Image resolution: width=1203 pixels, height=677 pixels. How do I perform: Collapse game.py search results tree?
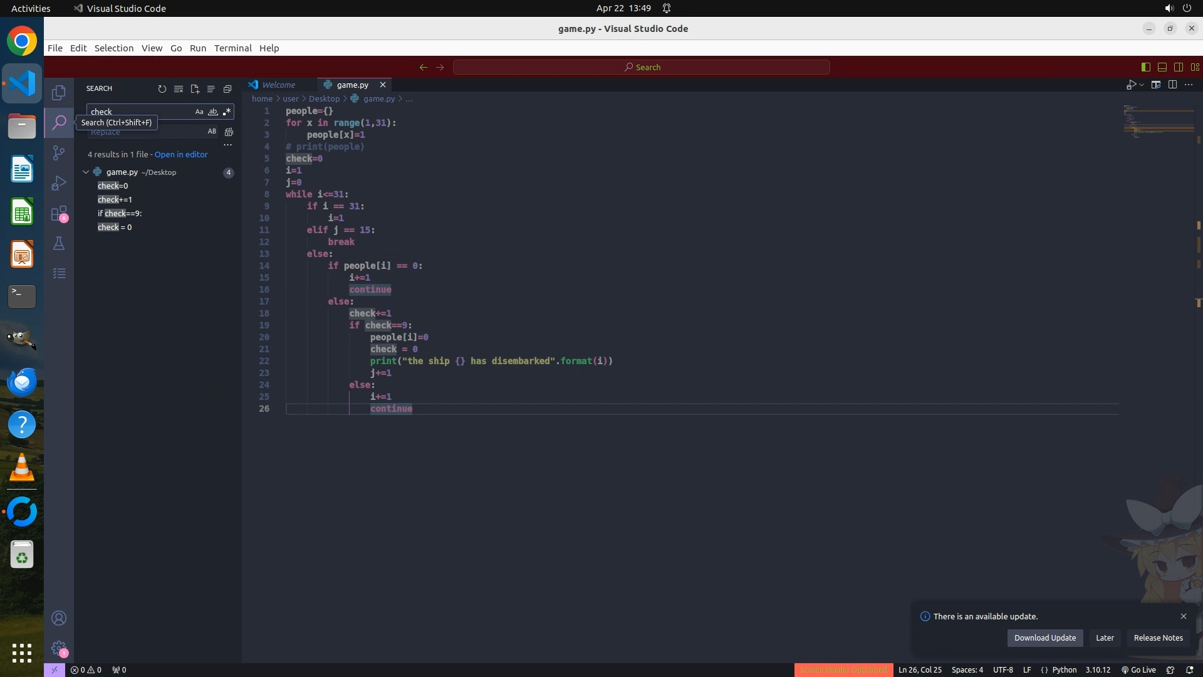[86, 172]
